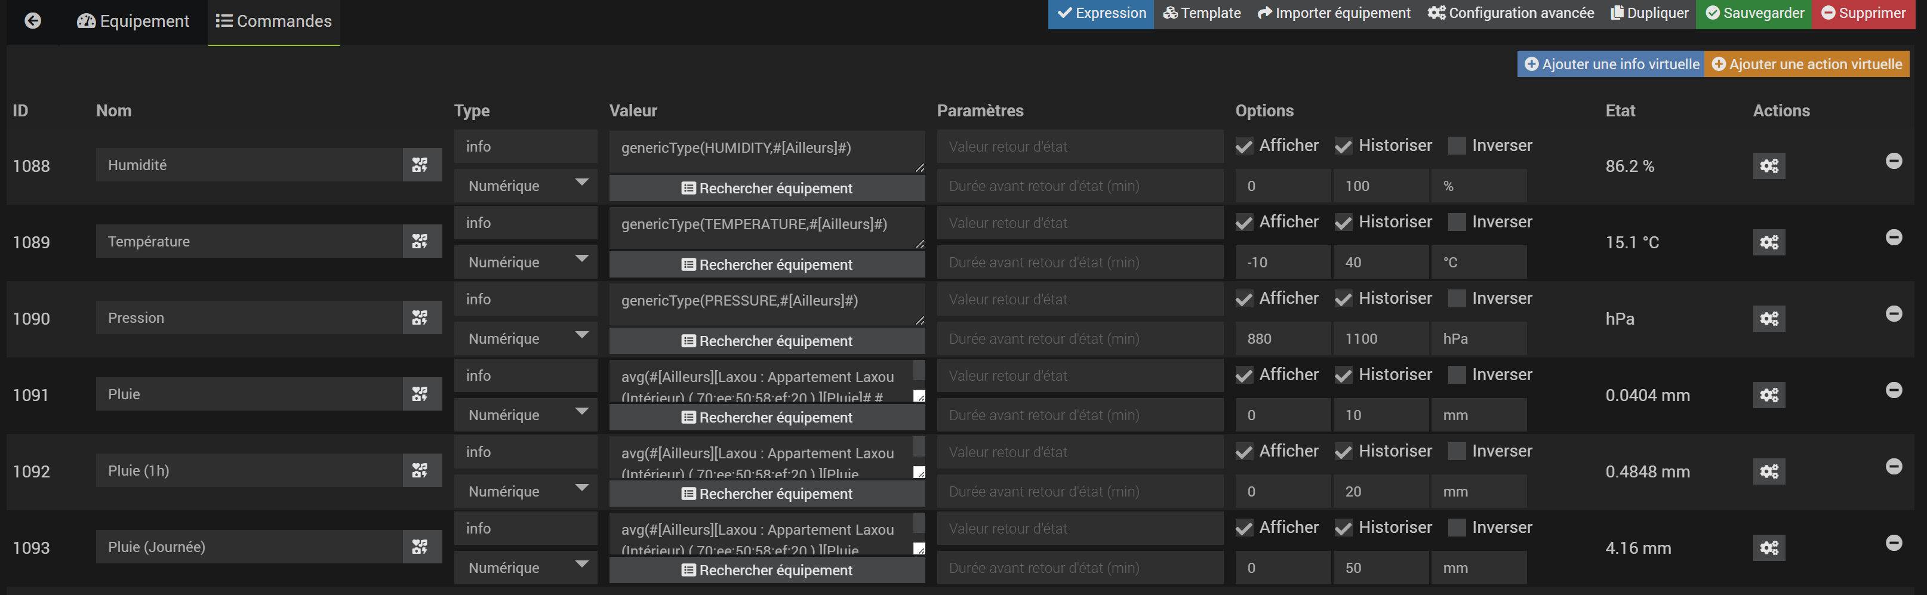Open advanced settings gear for Pluie (1h)

point(1768,471)
